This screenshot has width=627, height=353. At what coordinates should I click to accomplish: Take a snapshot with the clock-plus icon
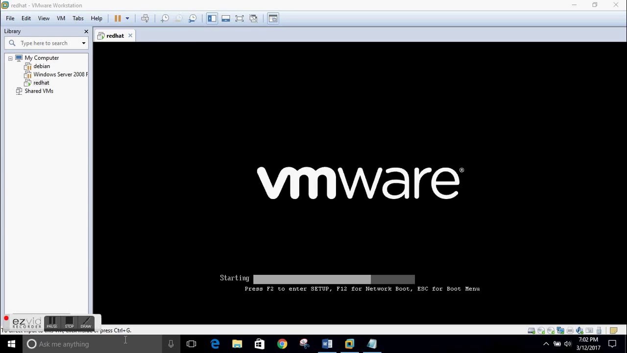pyautogui.click(x=165, y=18)
